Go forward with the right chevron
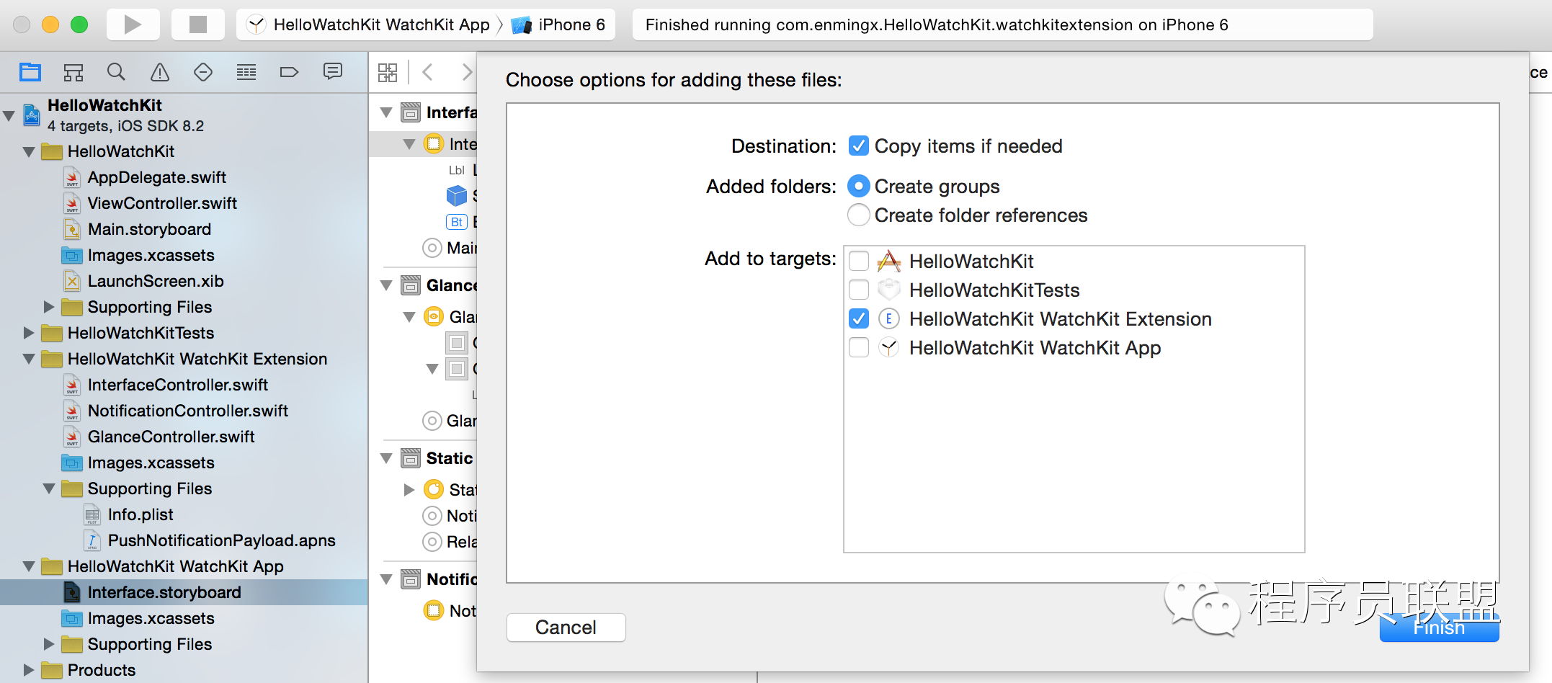Image resolution: width=1552 pixels, height=683 pixels. 467,72
